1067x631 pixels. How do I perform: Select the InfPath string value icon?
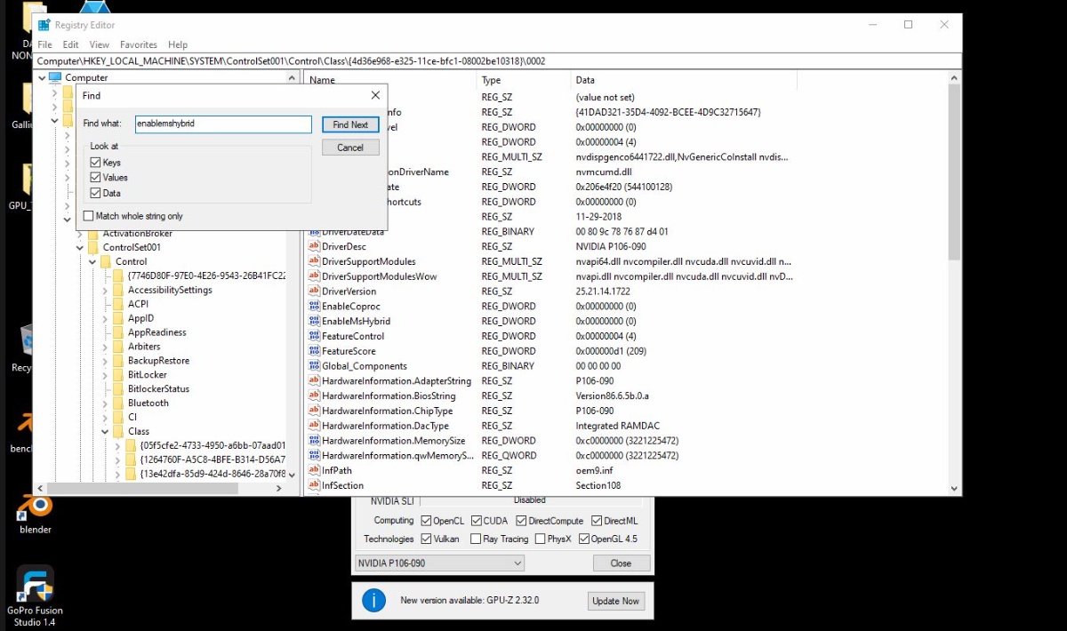[314, 470]
